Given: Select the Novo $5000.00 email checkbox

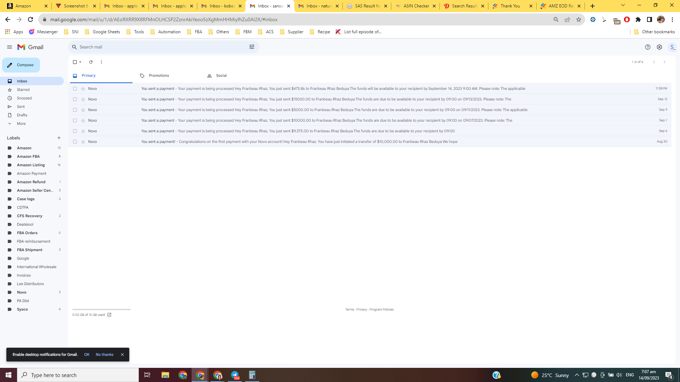Looking at the screenshot, I should [75, 110].
